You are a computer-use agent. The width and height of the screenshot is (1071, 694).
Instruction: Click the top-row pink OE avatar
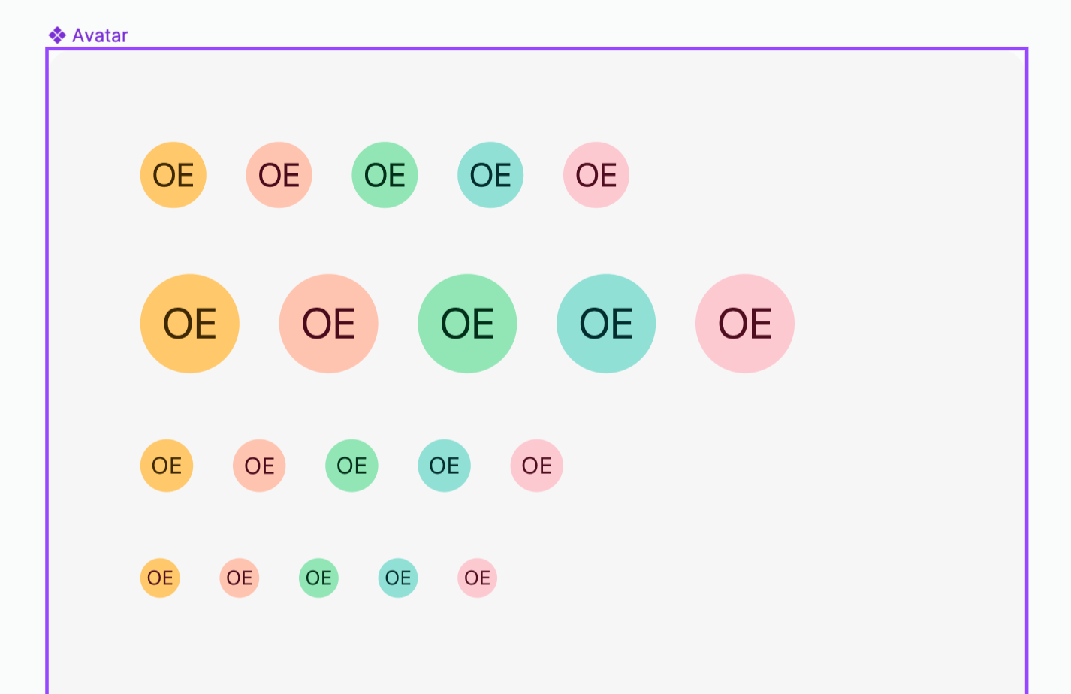tap(595, 175)
